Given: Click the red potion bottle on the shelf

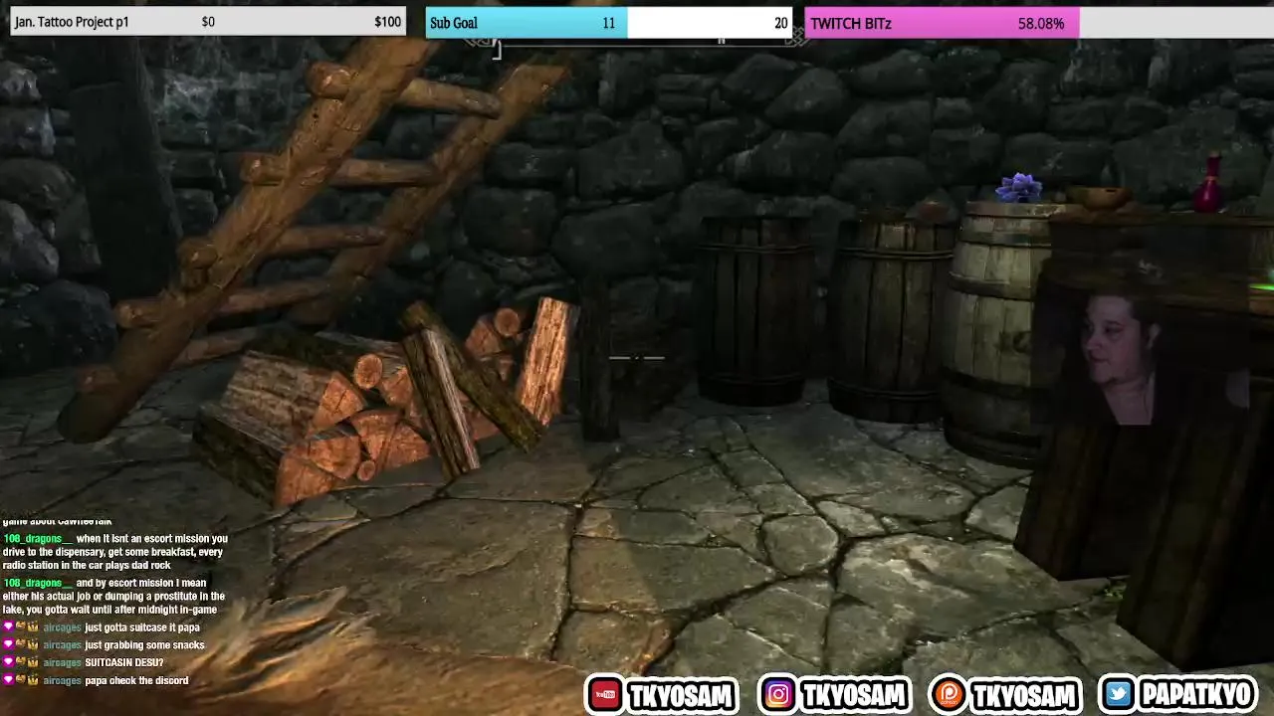Looking at the screenshot, I should point(1209,185).
